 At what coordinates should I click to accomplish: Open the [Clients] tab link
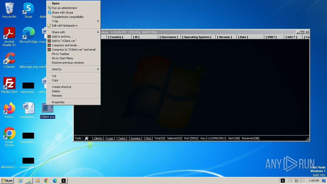coord(98,138)
